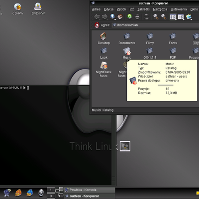199x199 pixels.
Task: Switch to virtual desktop 1 in pager
Action: coord(51,190)
